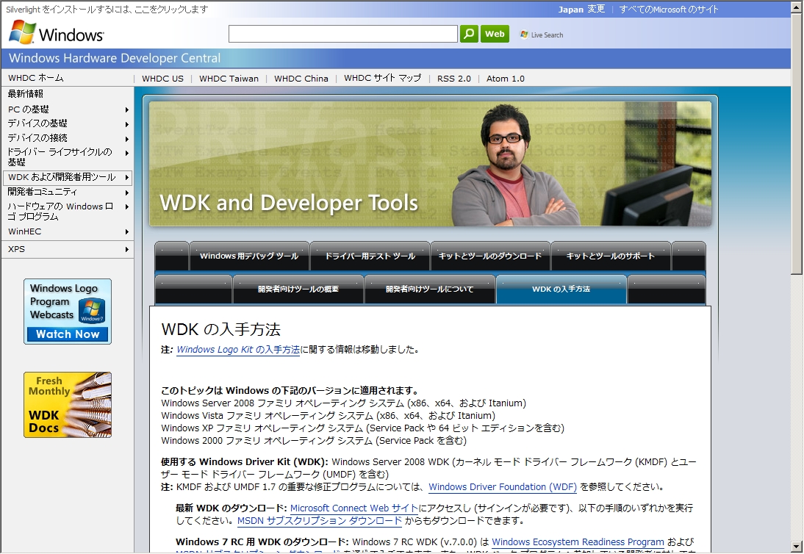Select the WDK の入手方法 tab

click(561, 289)
